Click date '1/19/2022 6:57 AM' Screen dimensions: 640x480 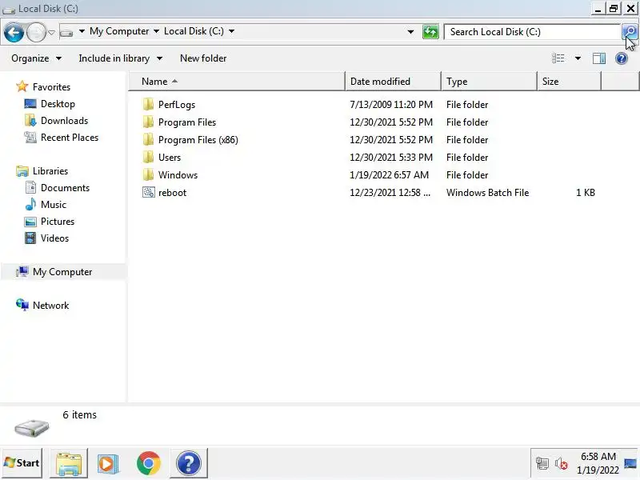tap(389, 175)
